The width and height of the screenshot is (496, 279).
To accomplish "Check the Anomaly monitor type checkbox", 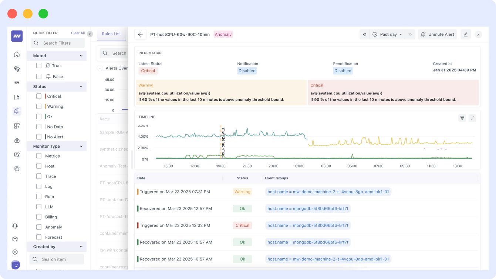I will point(39,227).
